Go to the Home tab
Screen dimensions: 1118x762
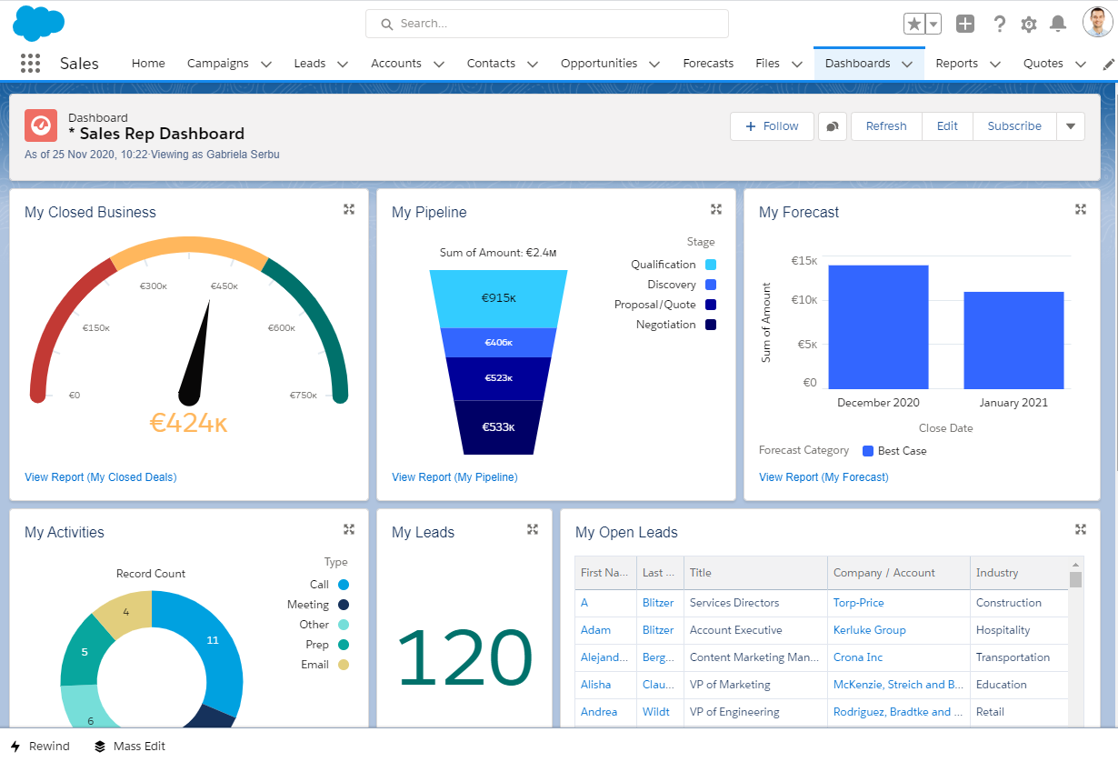(x=148, y=64)
